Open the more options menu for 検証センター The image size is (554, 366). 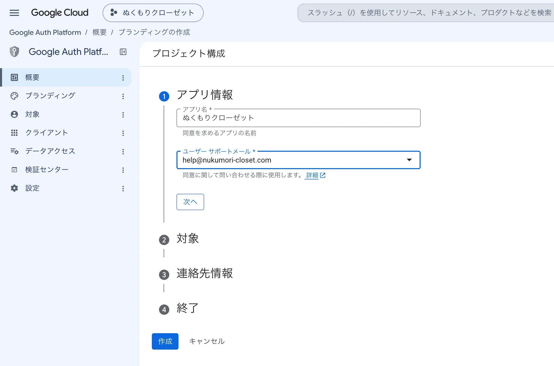tap(123, 170)
